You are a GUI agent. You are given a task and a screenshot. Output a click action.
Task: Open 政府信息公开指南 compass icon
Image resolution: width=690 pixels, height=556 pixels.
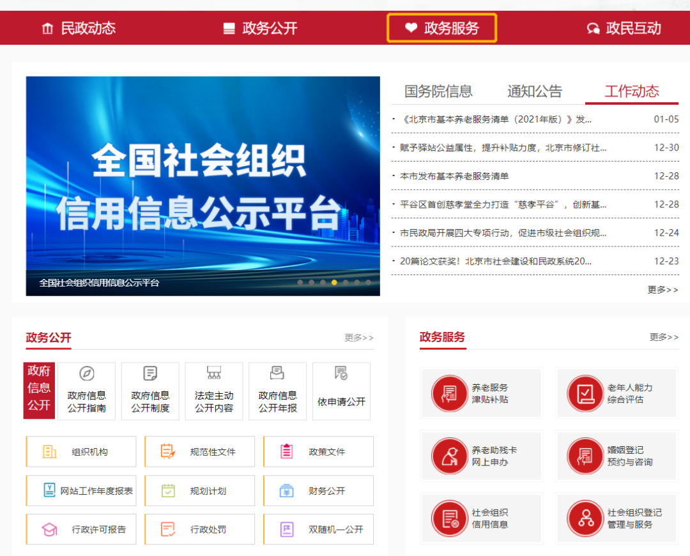click(87, 374)
